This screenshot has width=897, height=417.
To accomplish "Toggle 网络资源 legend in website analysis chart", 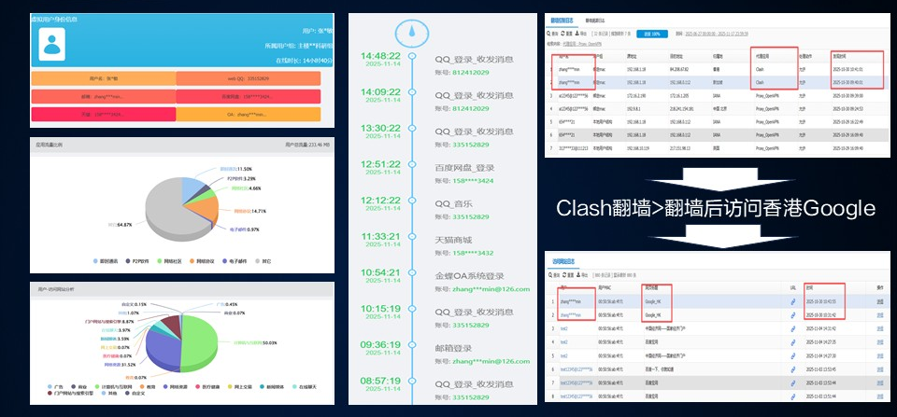I will (177, 387).
